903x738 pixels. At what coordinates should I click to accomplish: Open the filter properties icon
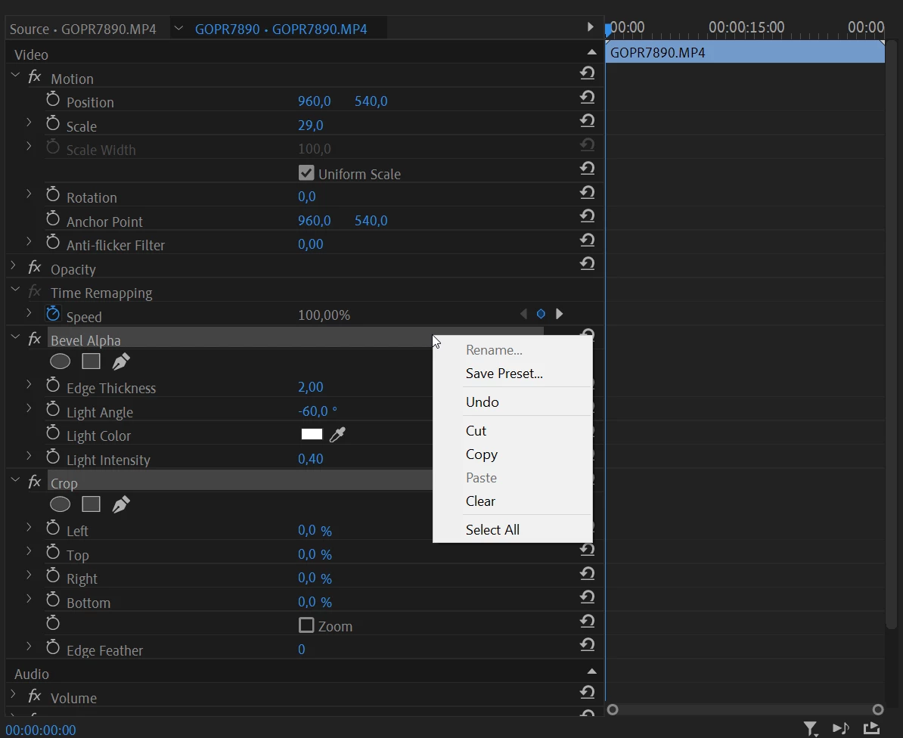pos(811,730)
